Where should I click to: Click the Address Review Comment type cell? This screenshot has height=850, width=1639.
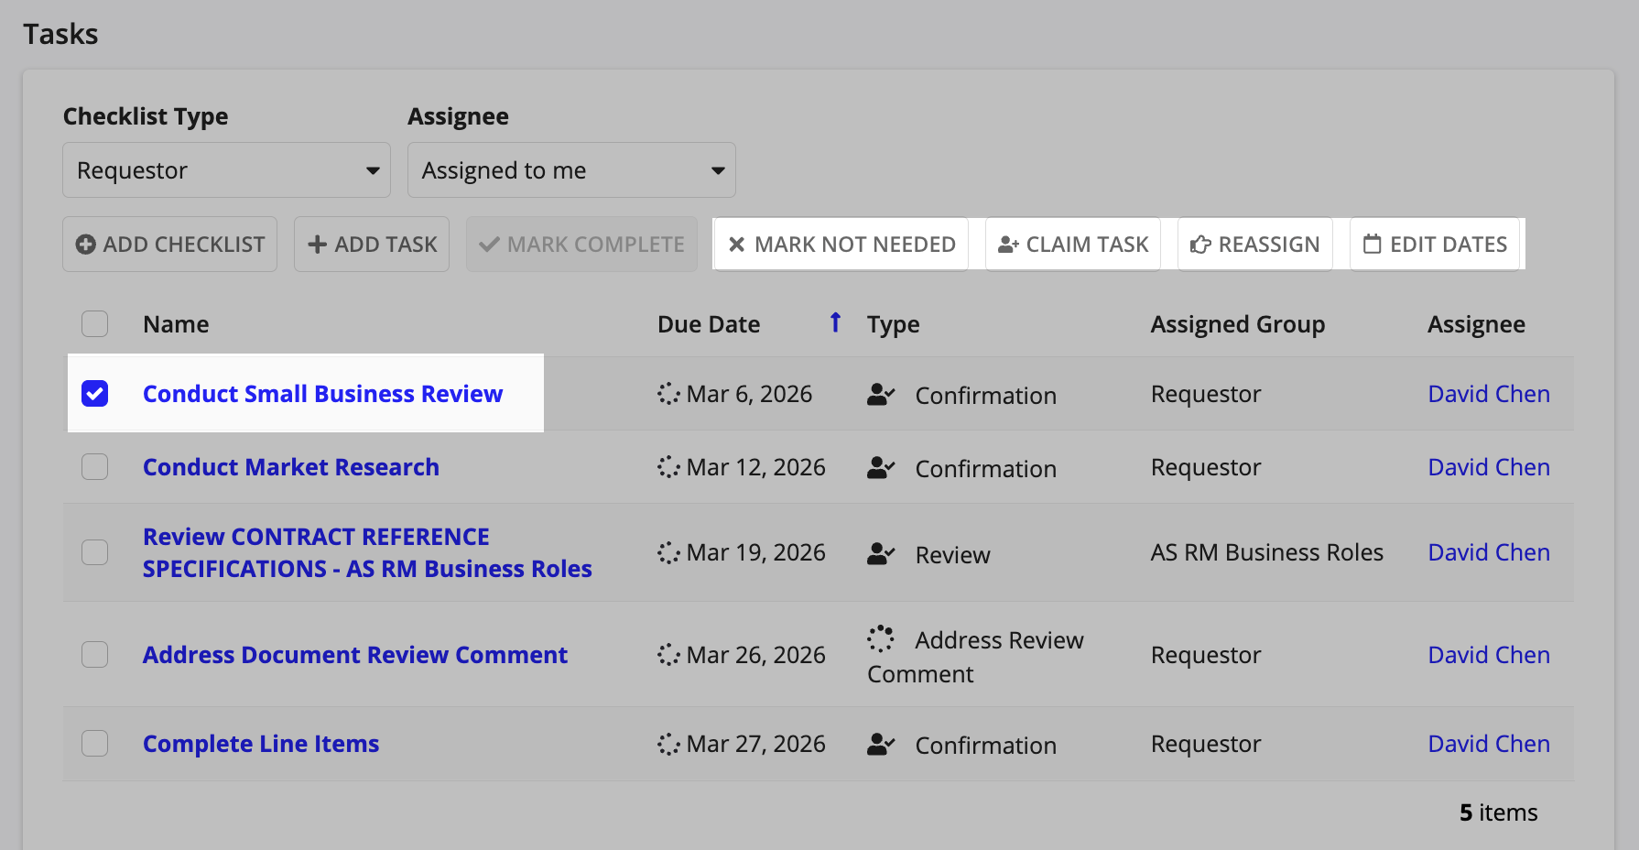pyautogui.click(x=975, y=657)
